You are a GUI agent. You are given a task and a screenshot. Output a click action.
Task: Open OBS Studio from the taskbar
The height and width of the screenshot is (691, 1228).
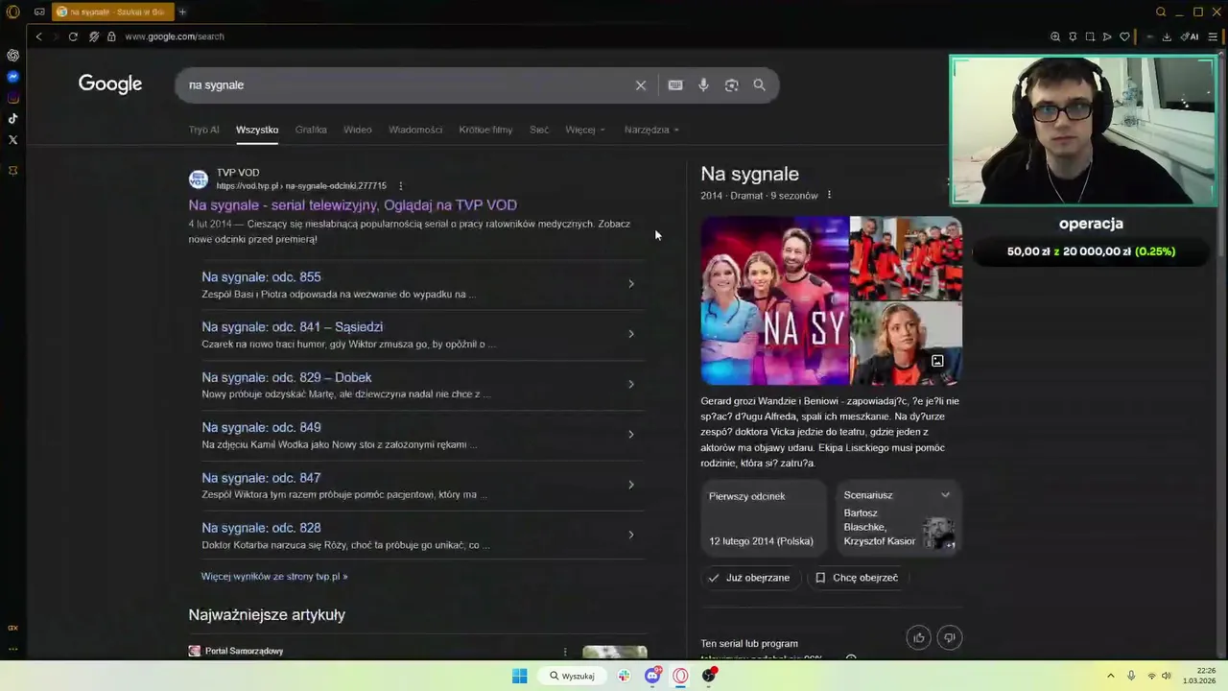click(x=708, y=676)
